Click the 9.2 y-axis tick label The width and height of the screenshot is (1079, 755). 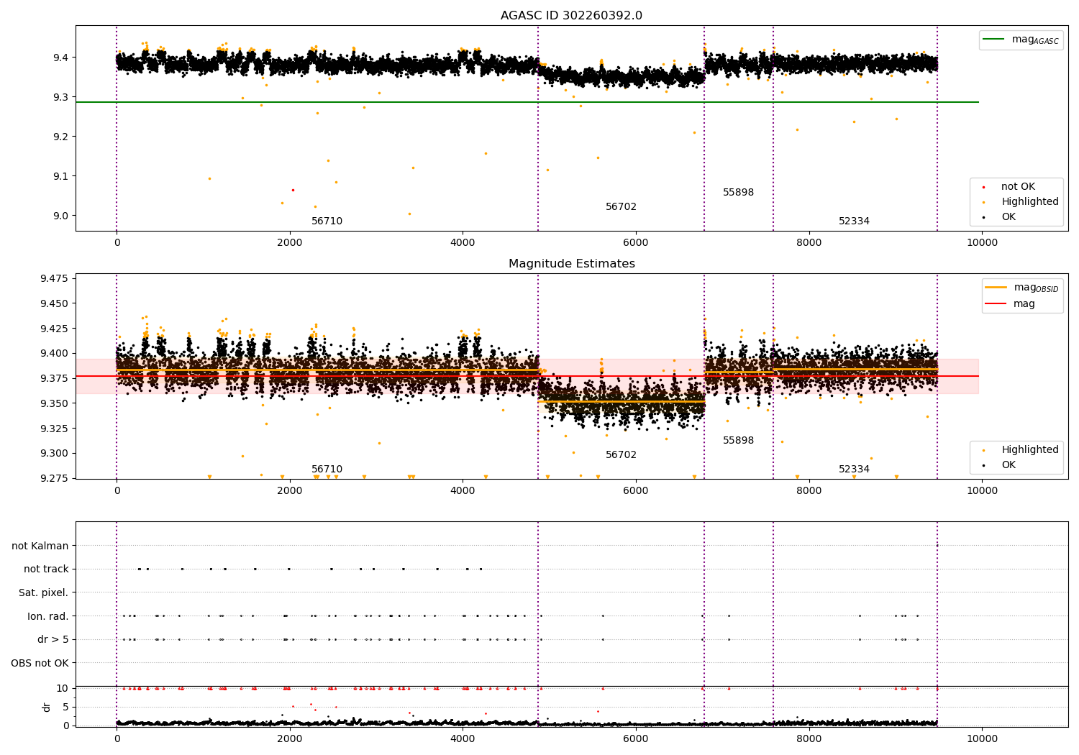(60, 137)
